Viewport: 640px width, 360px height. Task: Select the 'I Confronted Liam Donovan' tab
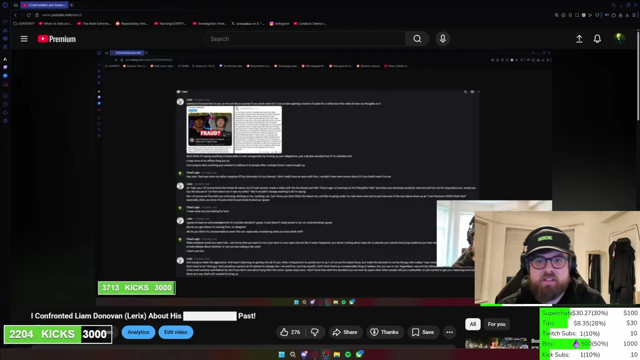coord(44,5)
